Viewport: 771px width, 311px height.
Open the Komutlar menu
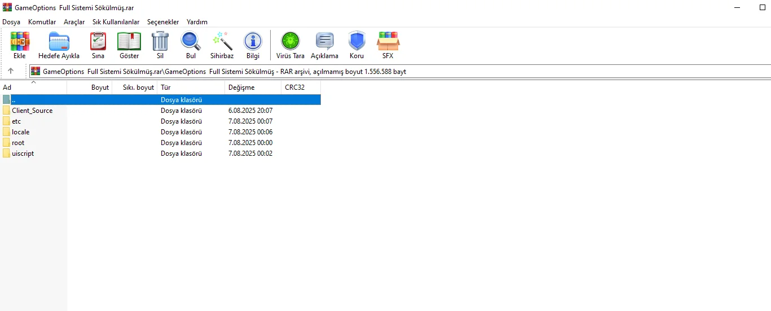click(x=42, y=22)
